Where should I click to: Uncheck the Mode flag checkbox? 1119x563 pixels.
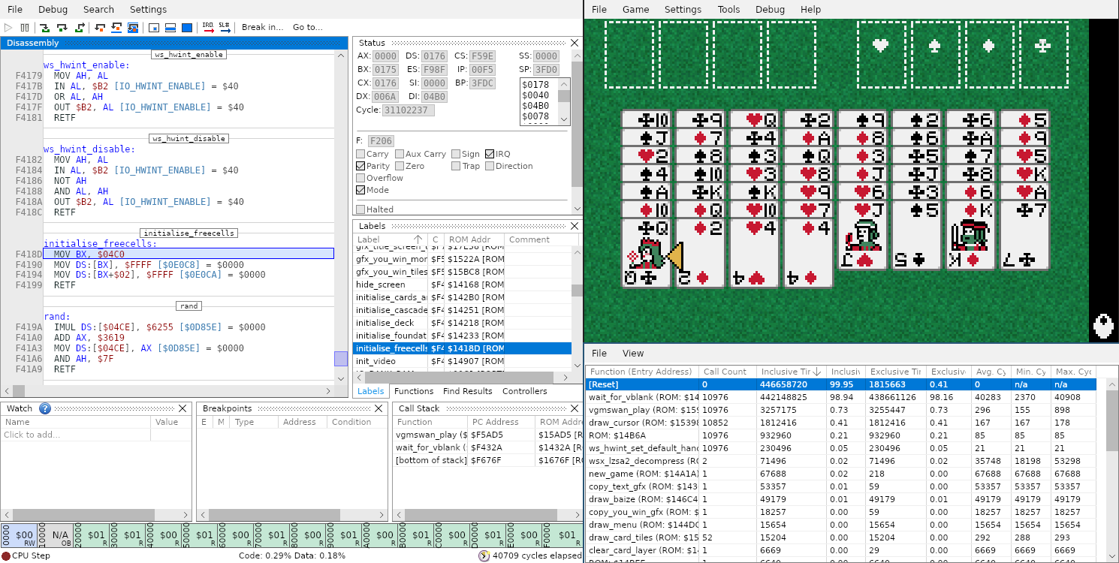pyautogui.click(x=360, y=190)
